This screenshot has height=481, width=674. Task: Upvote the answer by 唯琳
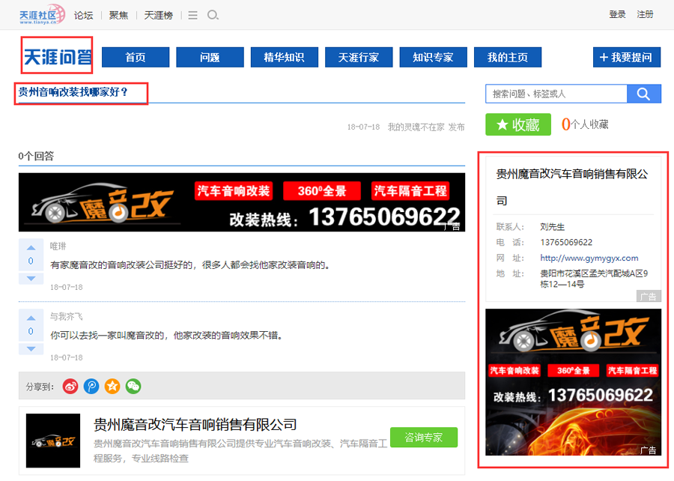click(x=31, y=247)
